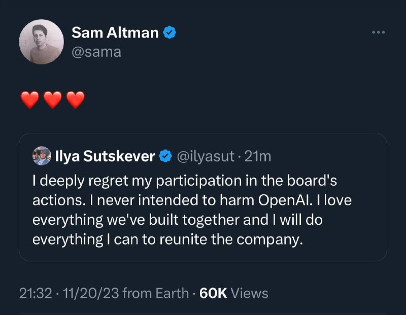Click Sam Altman's blue verified badge
Viewport: 406px width, 315px height.
170,33
